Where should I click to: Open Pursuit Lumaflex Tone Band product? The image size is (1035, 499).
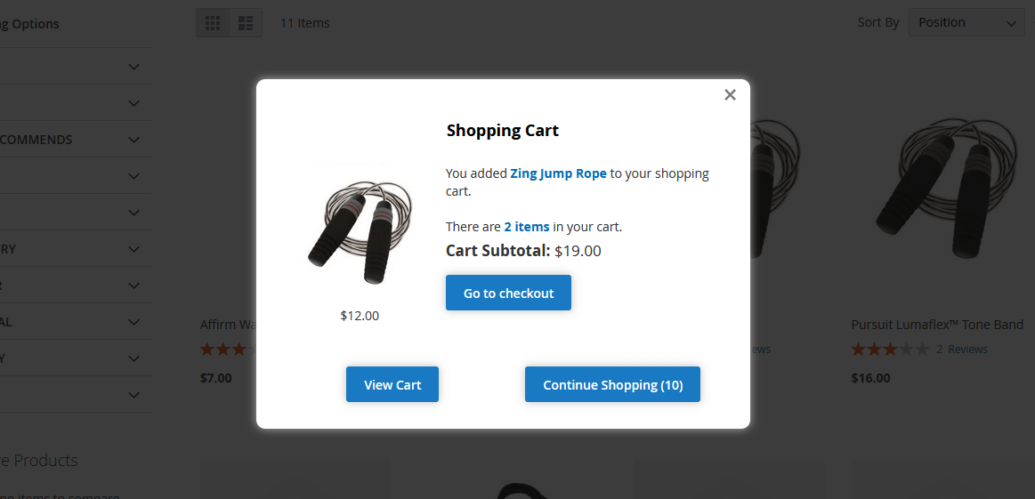point(936,325)
